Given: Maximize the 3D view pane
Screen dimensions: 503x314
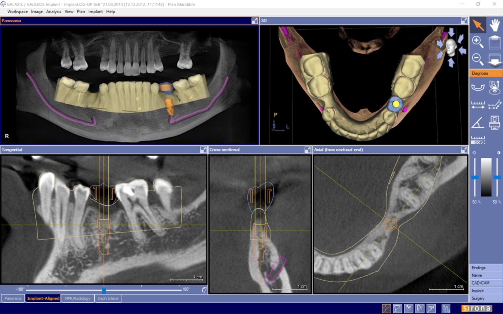Looking at the screenshot, I should pyautogui.click(x=464, y=21).
